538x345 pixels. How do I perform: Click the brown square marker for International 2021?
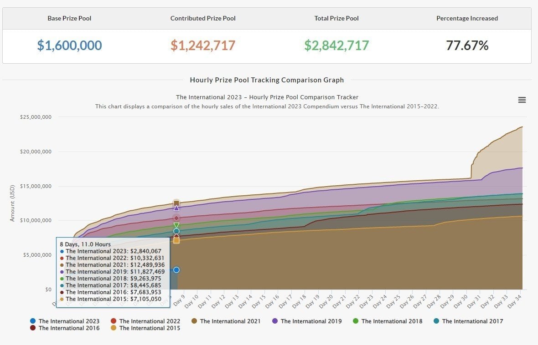(x=176, y=203)
